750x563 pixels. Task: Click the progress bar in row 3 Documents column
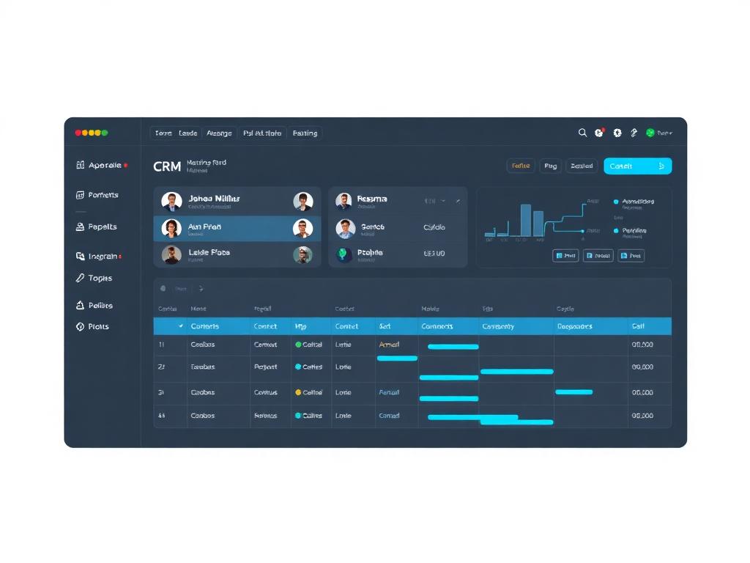pyautogui.click(x=574, y=392)
